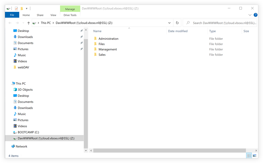263x163 pixels.
Task: Open pinned Downloads in Quick access
Action: [x=25, y=37]
